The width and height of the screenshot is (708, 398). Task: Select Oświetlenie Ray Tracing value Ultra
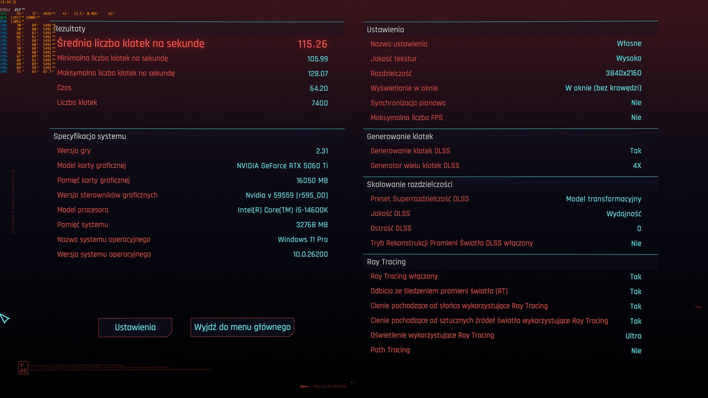(633, 336)
